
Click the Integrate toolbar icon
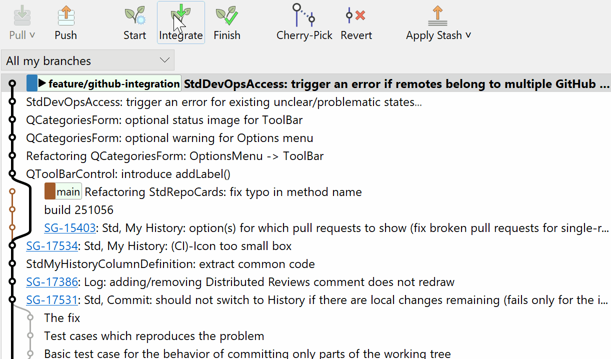click(x=180, y=16)
